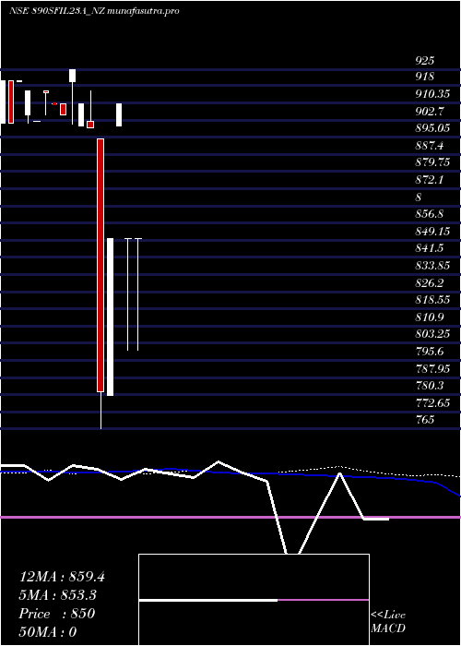Select the 5MA : 853.3 readout
461x646 pixels.
tap(59, 595)
